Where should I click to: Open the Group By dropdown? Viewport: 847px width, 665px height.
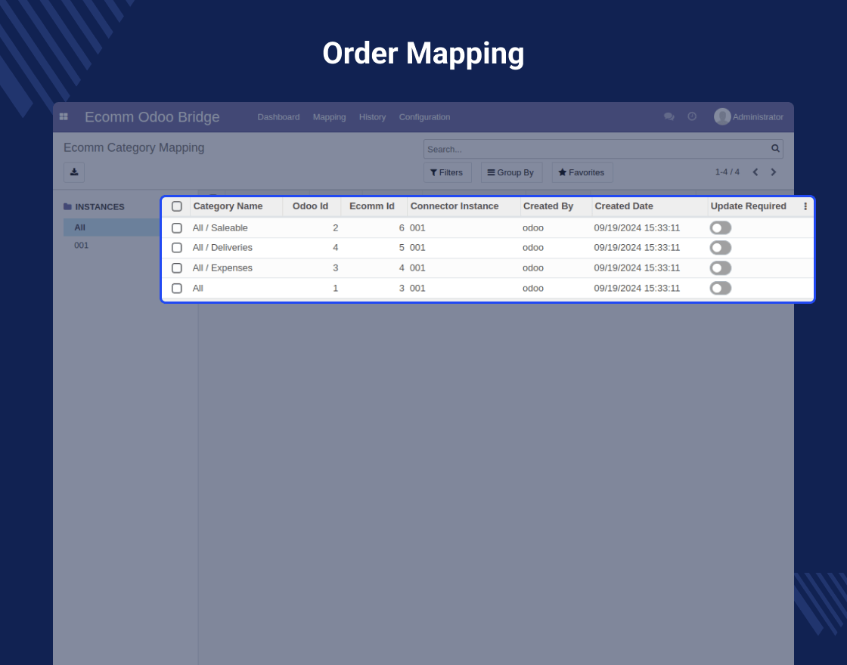[511, 173]
